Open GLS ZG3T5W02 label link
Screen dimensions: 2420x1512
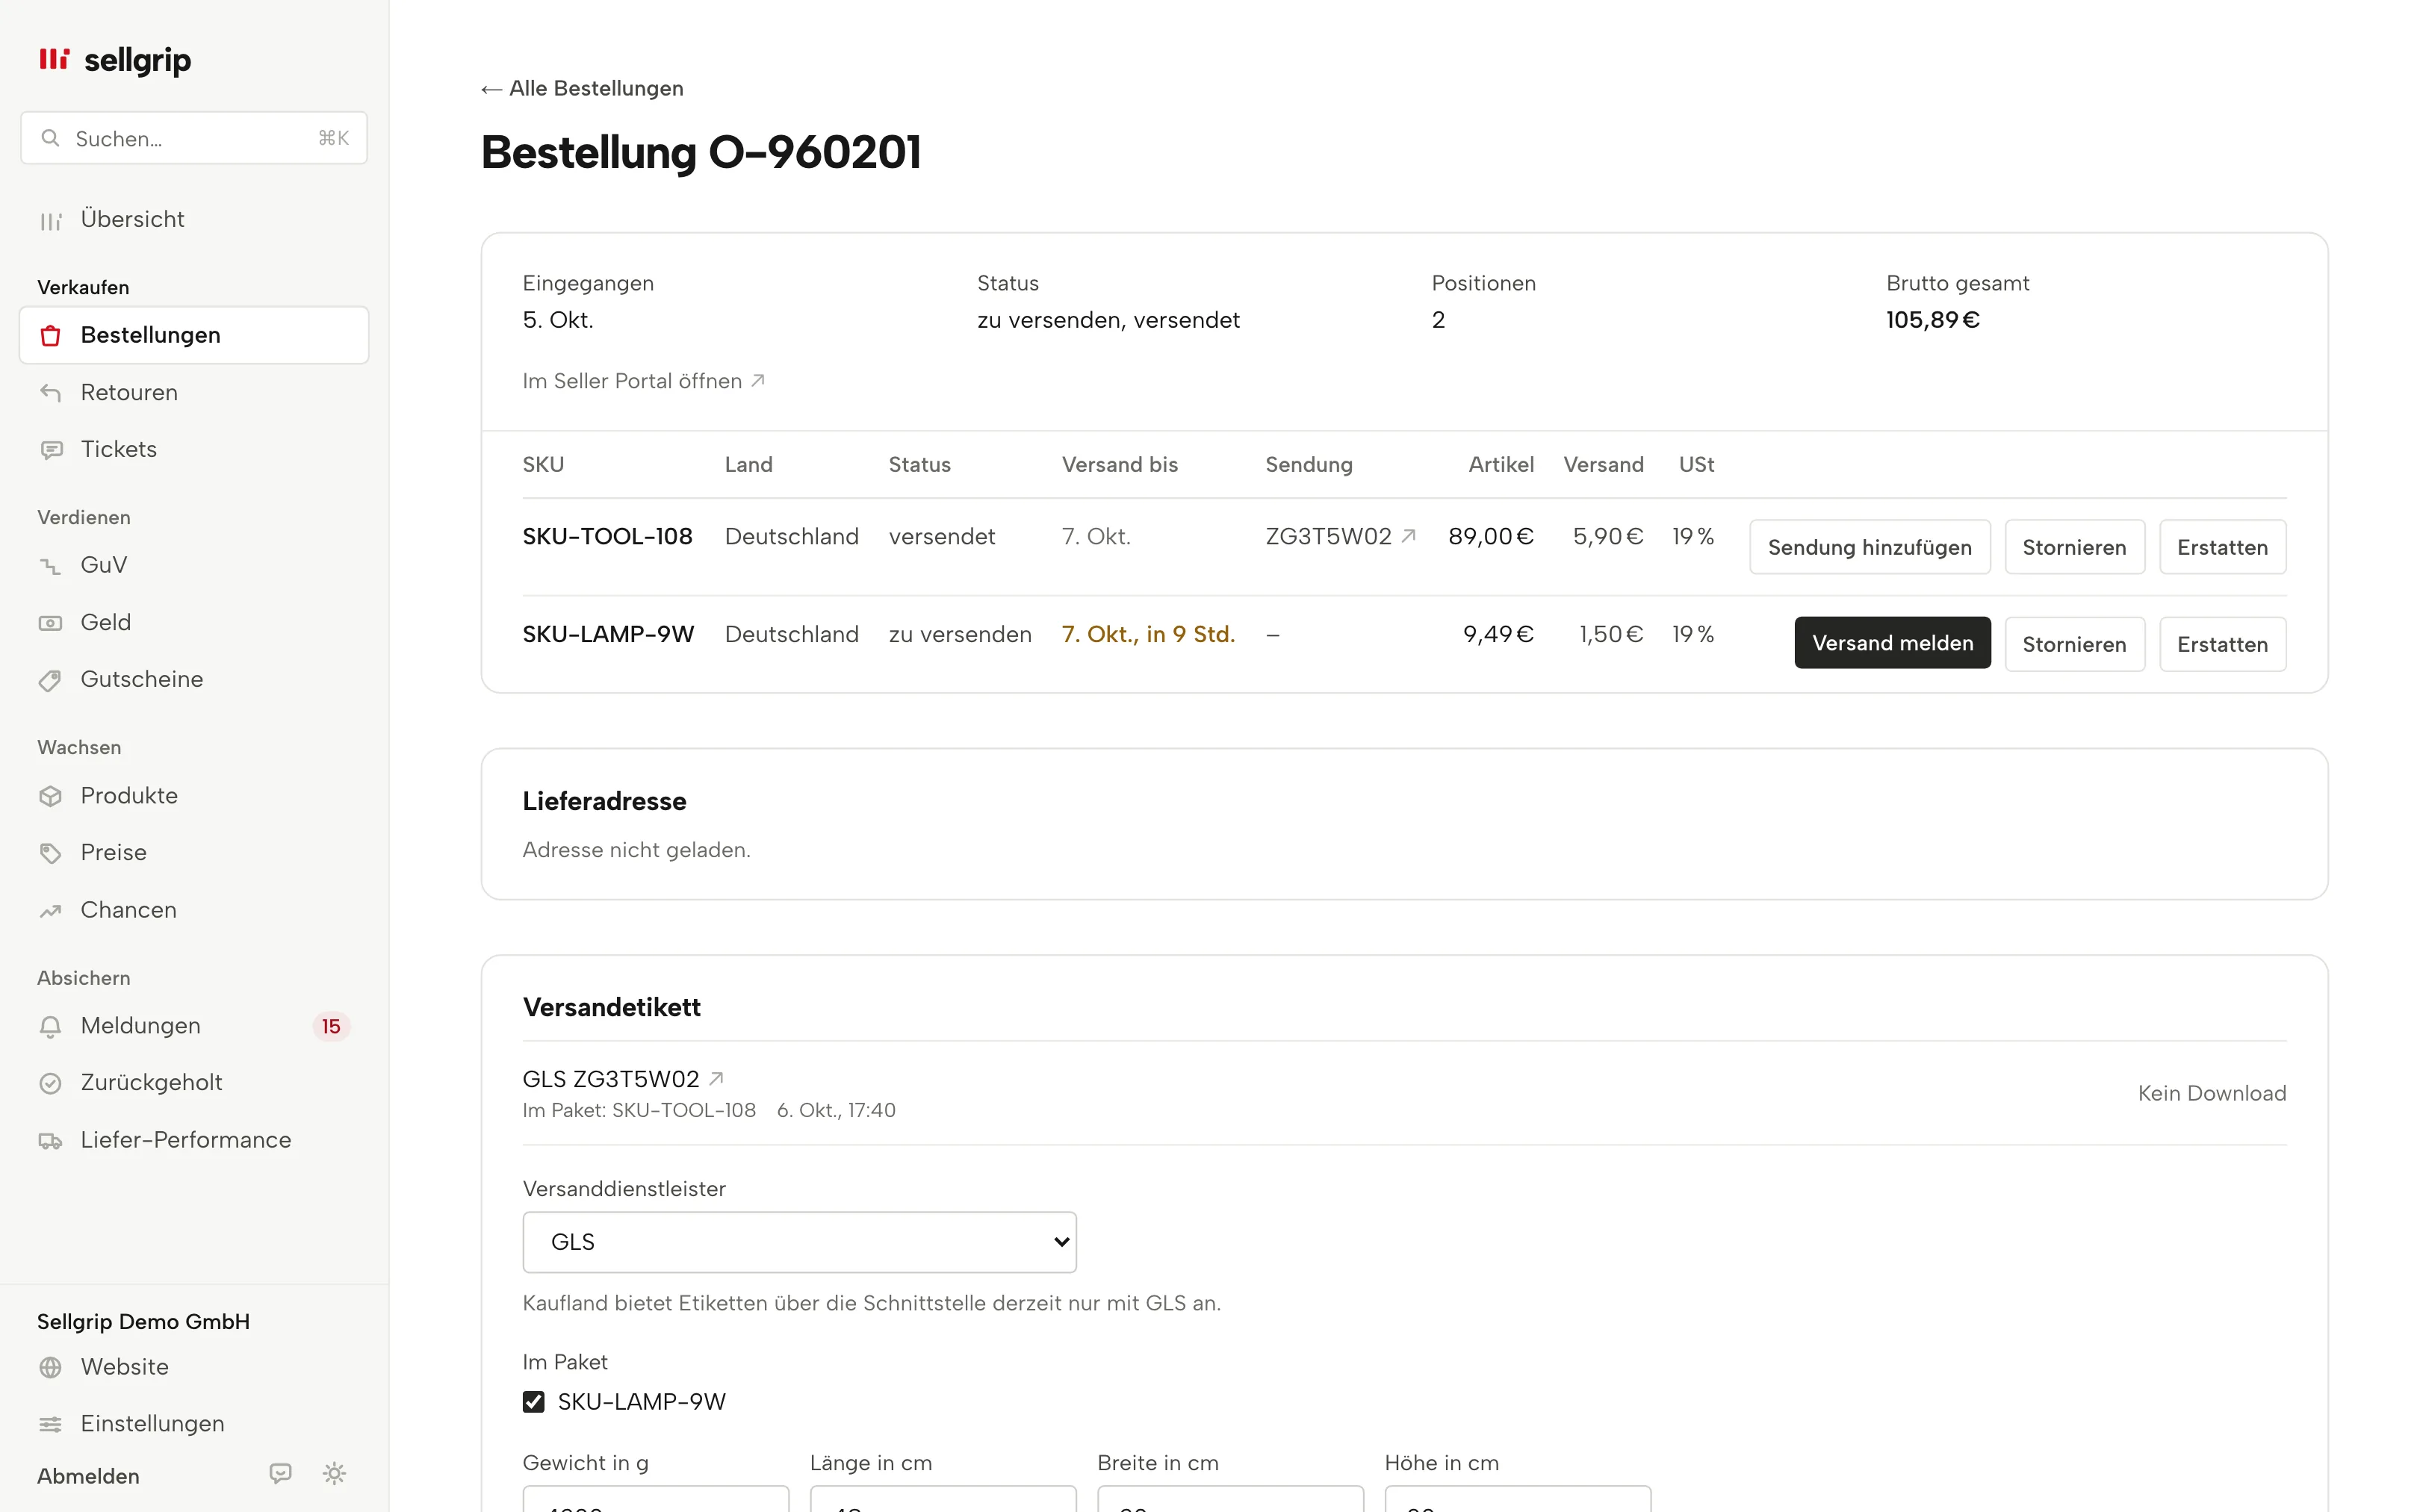(x=623, y=1079)
